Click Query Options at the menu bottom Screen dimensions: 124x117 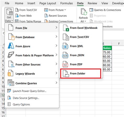[x=21, y=104]
